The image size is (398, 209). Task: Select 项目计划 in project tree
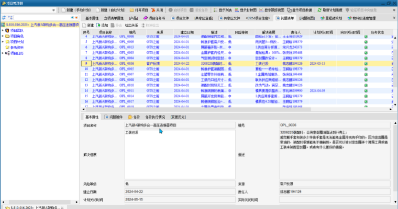15,42
